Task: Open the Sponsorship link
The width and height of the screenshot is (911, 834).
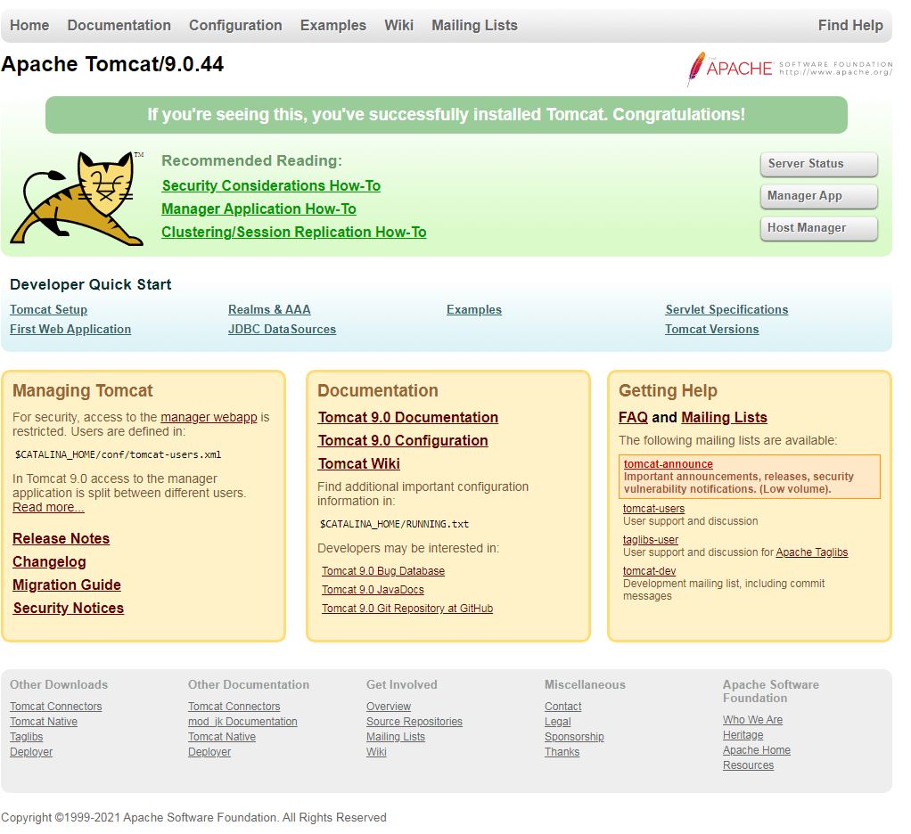Action: pos(574,736)
